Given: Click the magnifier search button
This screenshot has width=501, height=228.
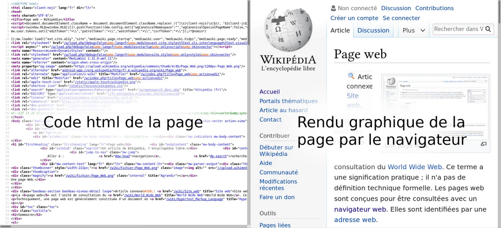Looking at the screenshot, I should click(x=488, y=29).
